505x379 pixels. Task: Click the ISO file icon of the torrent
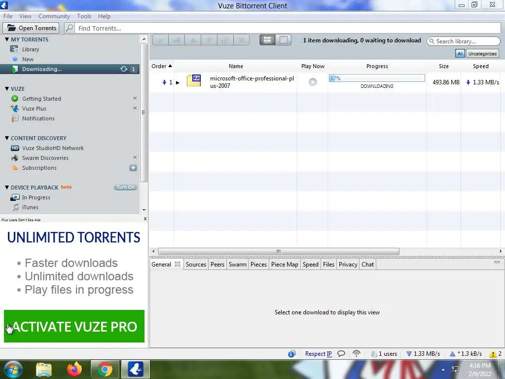pyautogui.click(x=194, y=80)
